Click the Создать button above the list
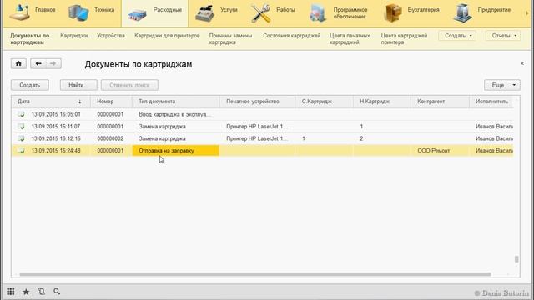Viewport: 534px width, 300px height. click(30, 85)
